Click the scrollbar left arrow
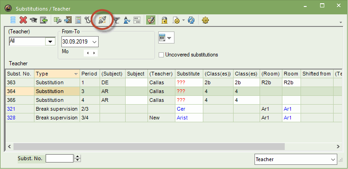The image size is (348, 169). (9, 146)
